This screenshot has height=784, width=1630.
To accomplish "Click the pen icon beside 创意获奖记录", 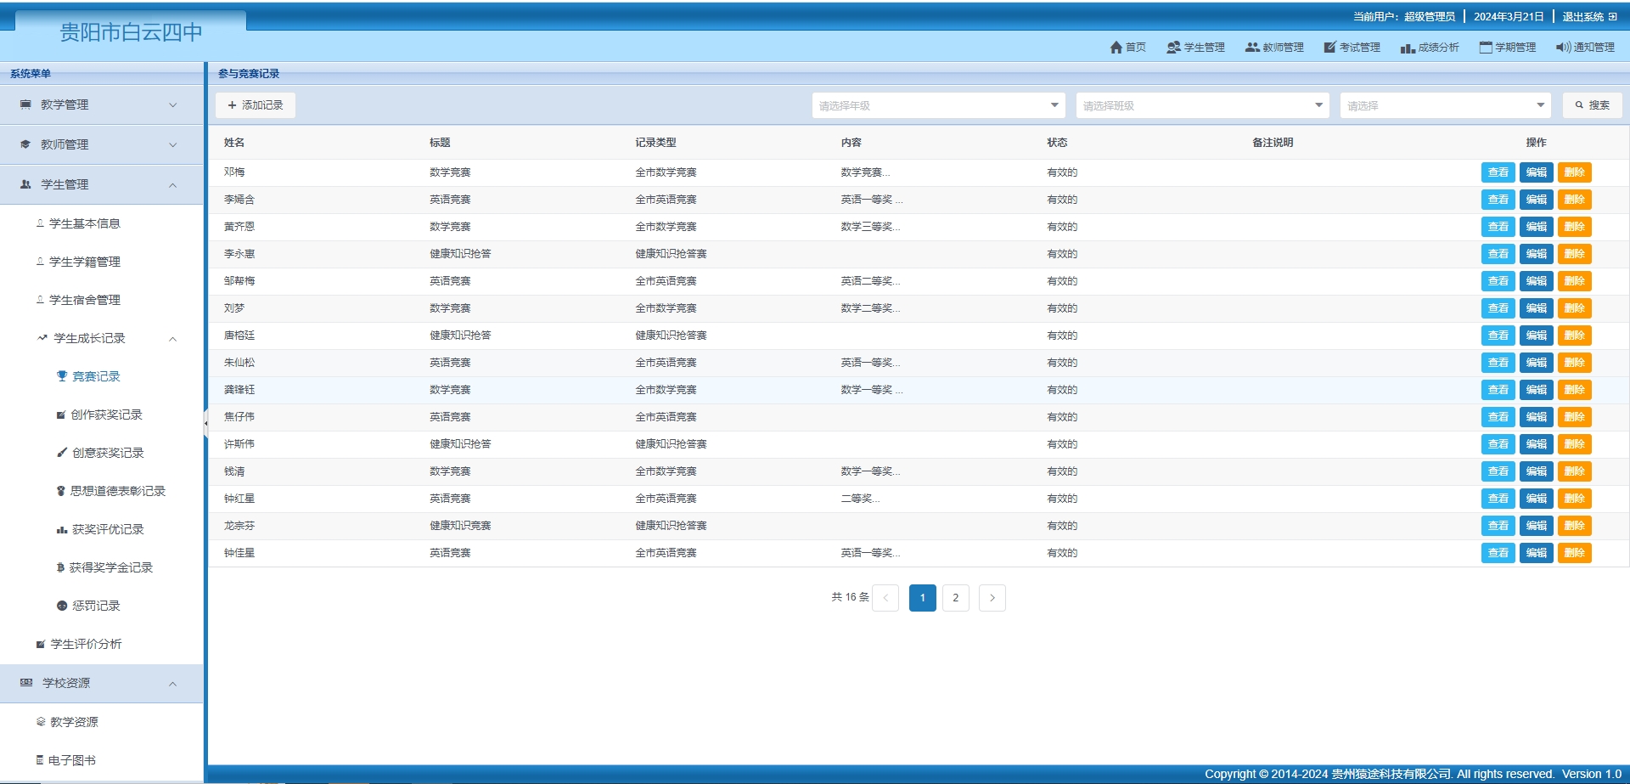I will pos(62,453).
